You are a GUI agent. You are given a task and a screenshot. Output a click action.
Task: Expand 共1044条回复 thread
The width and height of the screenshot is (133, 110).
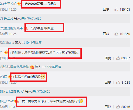point(32,43)
